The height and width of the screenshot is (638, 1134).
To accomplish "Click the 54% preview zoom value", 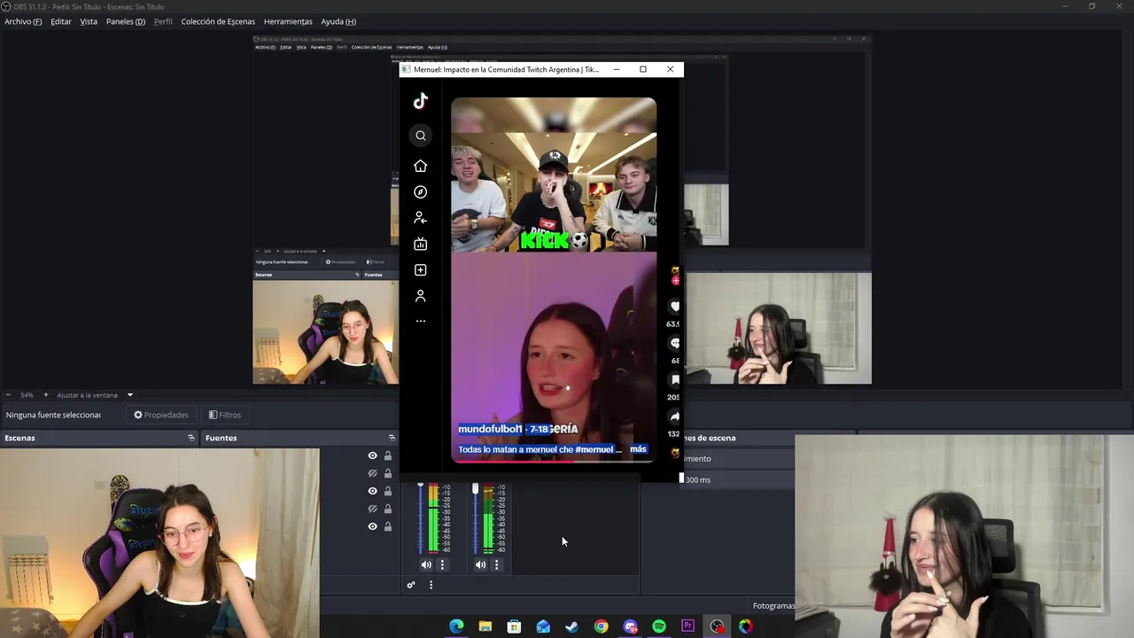I will pos(27,395).
